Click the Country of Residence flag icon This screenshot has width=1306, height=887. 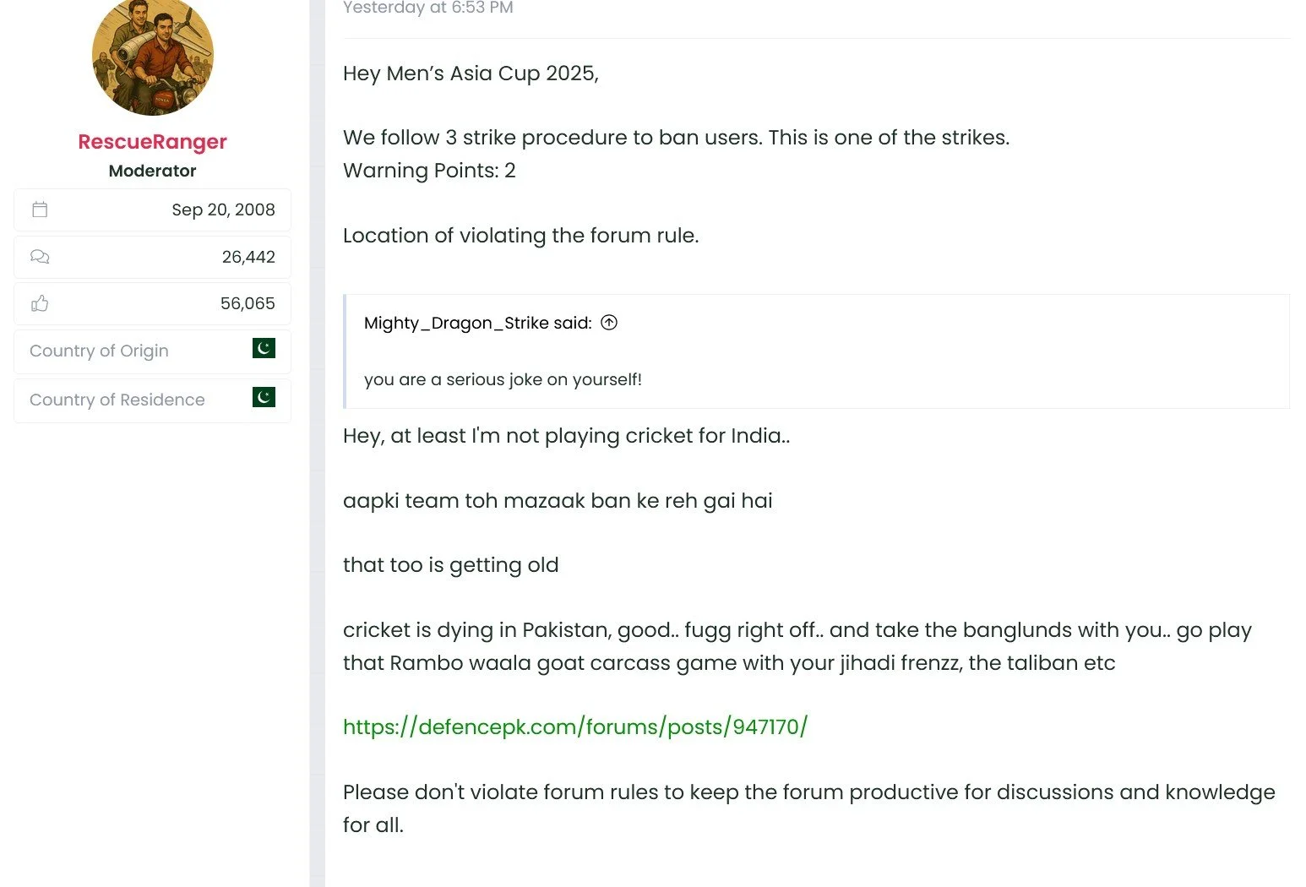click(x=264, y=397)
